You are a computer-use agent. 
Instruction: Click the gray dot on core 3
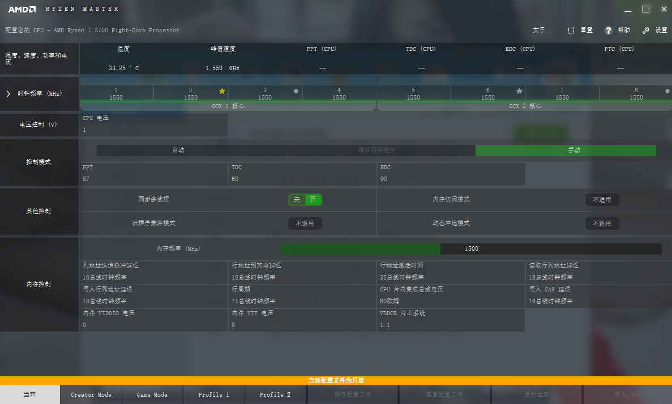coord(296,91)
